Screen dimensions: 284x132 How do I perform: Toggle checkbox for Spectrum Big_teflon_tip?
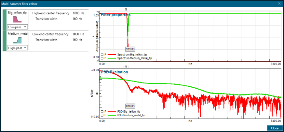pyautogui.click(x=102, y=55)
